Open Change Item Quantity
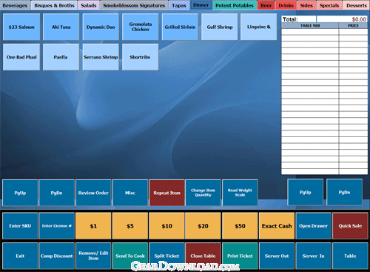This screenshot has height=272, width=370. pyautogui.click(x=203, y=193)
